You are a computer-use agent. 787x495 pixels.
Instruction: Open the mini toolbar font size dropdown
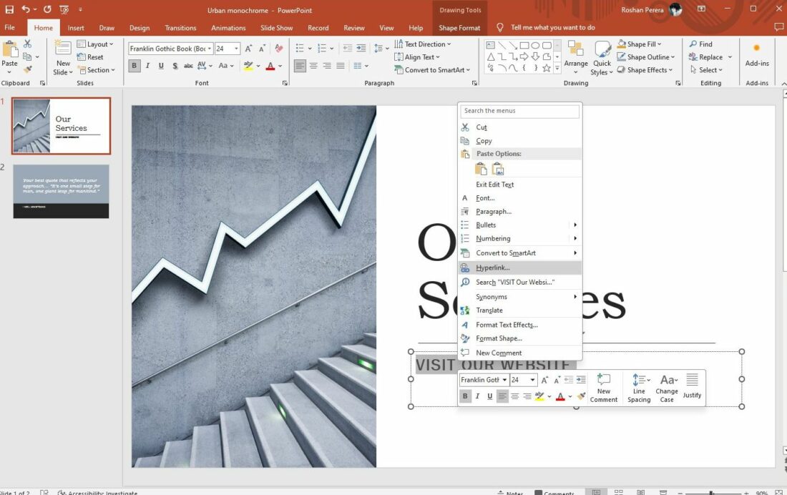[533, 380]
